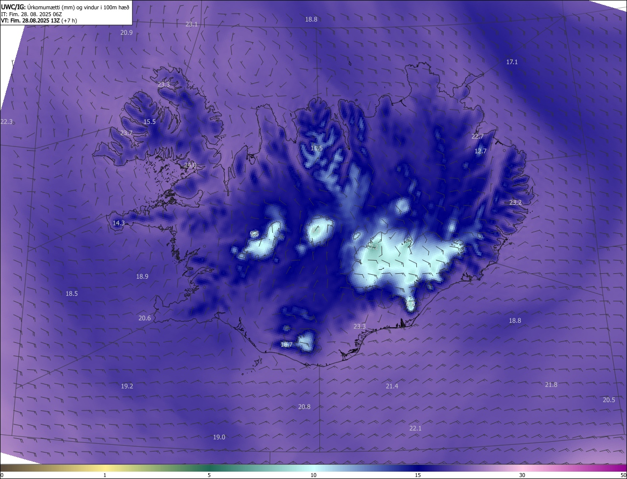Click the '22.7' wind value label
The height and width of the screenshot is (479, 627).
[478, 136]
